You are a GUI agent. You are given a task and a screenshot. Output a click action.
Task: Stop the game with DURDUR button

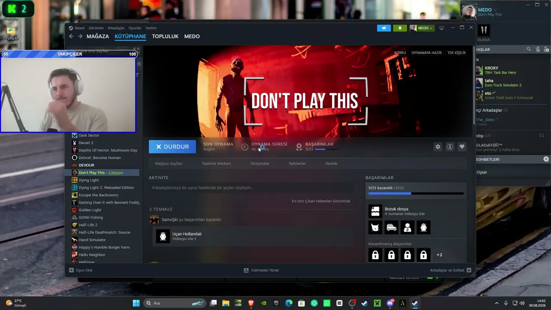(x=172, y=147)
